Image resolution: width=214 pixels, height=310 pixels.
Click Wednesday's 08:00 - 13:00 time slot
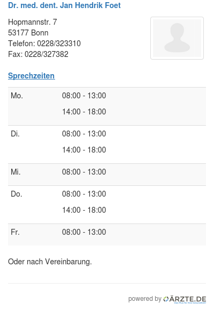(84, 172)
